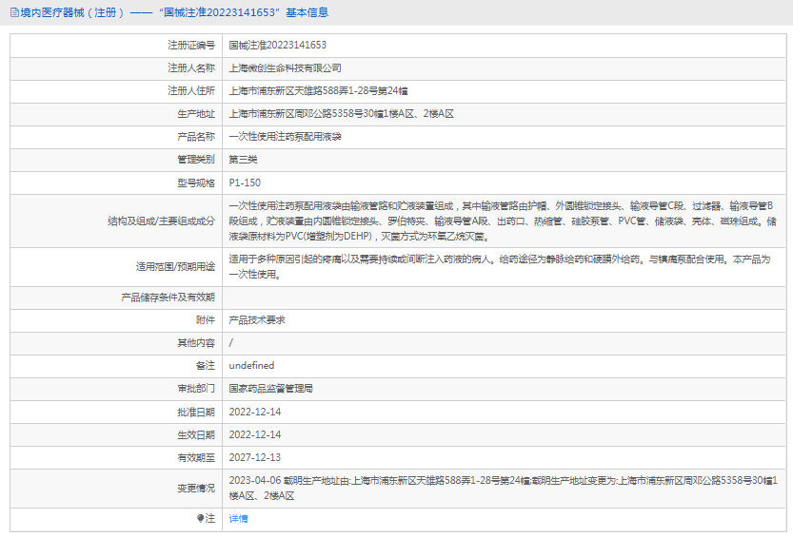Click the 审批部门 label
Image resolution: width=793 pixels, height=538 pixels.
pos(196,389)
